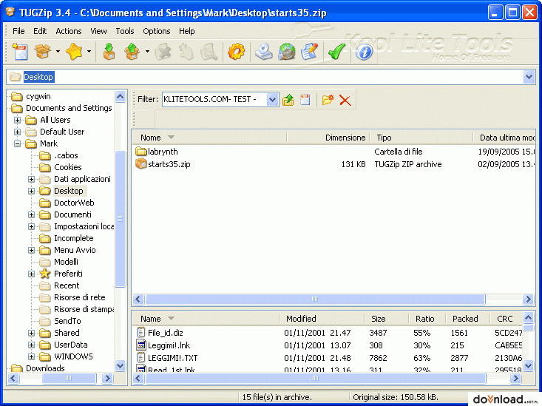
Task: Click file list horizontal scroll right arrow
Action: 528,299
